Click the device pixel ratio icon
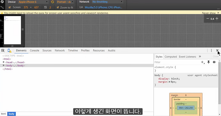221x116 pixels. pyautogui.click(x=45, y=7)
